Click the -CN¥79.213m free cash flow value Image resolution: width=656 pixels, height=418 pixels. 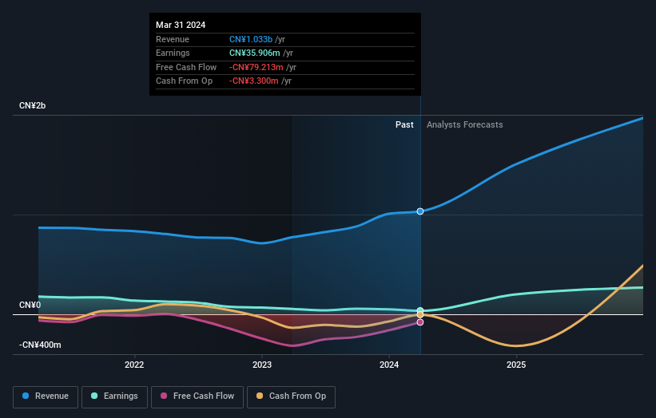pos(256,67)
